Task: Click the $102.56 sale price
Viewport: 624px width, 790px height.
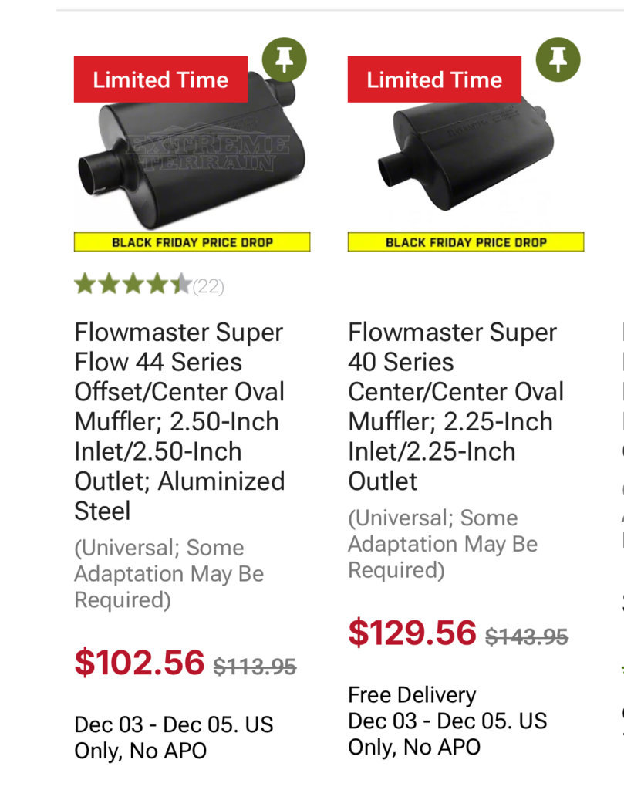Action: click(x=140, y=662)
